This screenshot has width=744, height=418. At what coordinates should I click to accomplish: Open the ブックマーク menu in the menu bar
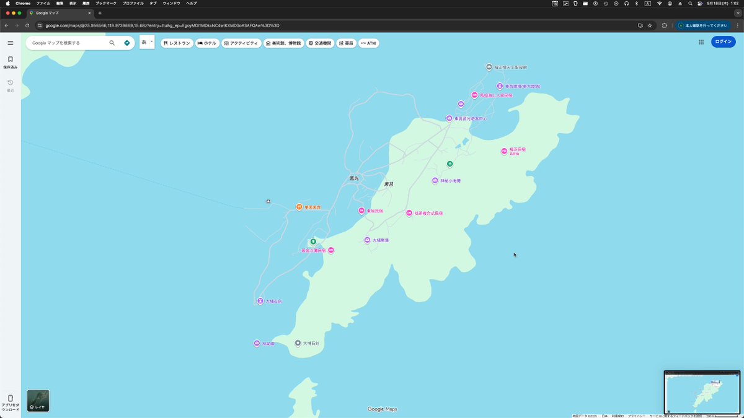pyautogui.click(x=105, y=3)
